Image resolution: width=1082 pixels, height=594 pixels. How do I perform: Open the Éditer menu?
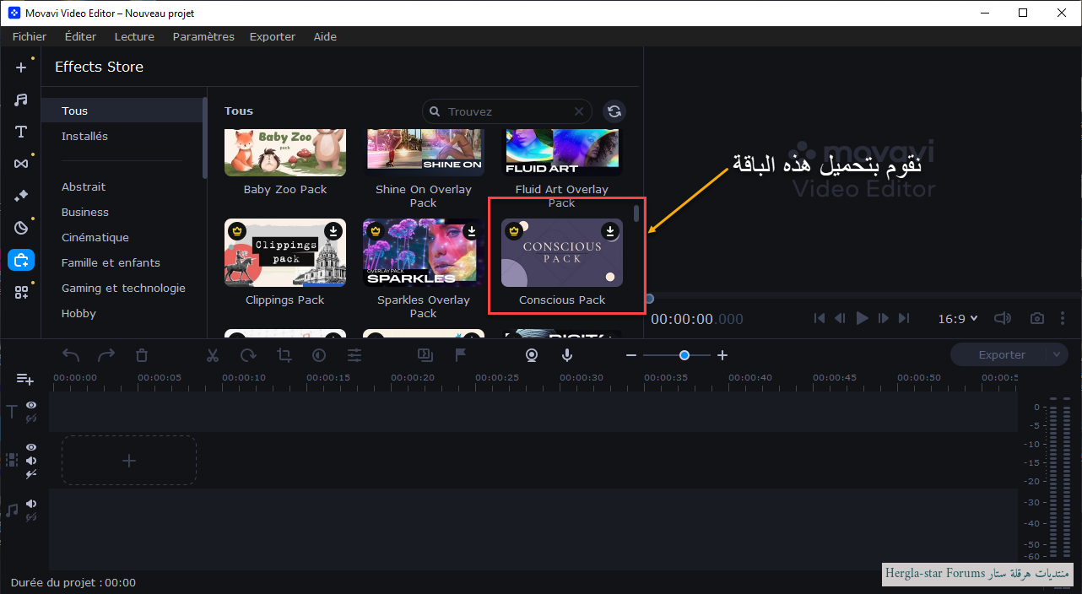coord(80,36)
